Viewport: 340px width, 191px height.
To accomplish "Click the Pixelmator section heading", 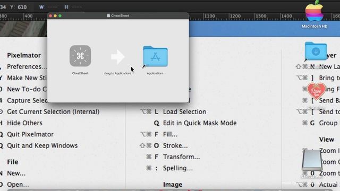I will click(x=24, y=55).
